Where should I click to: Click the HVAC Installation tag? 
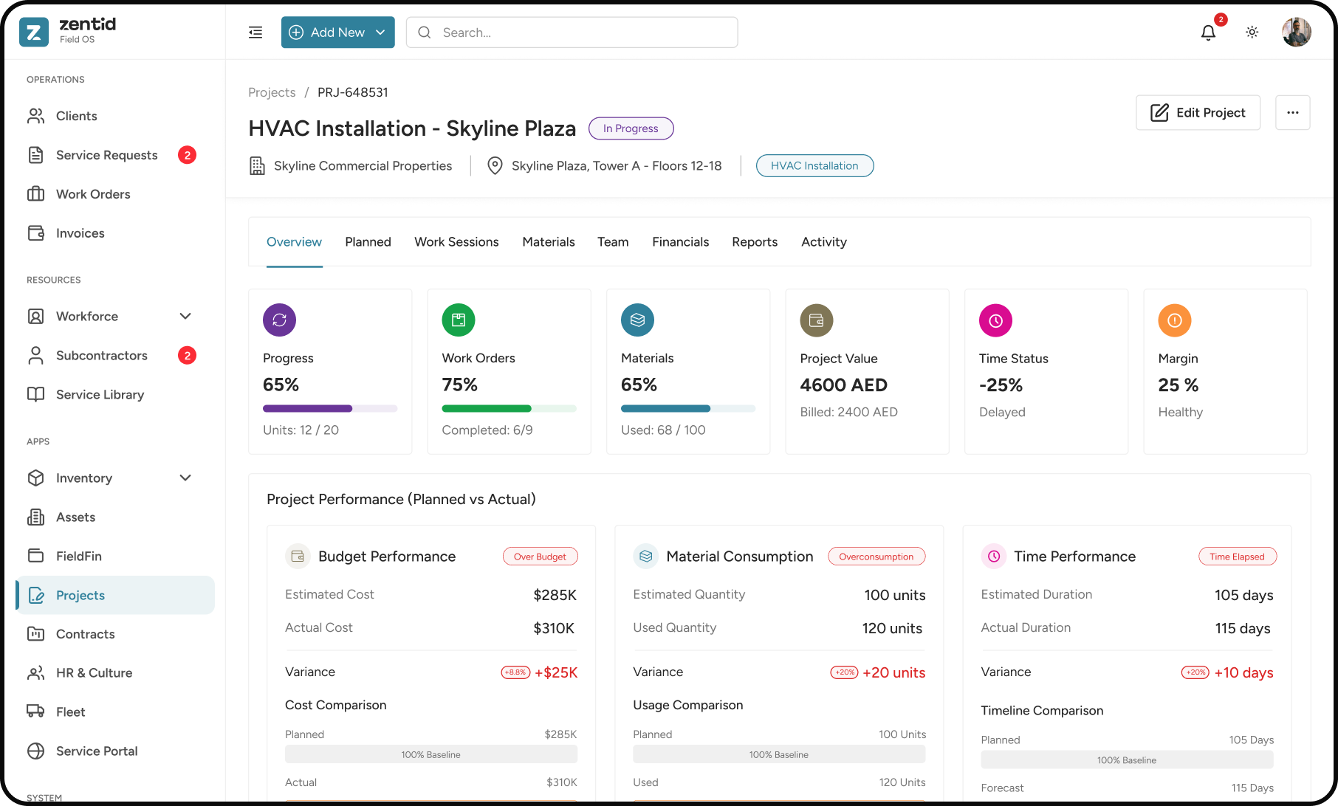[x=815, y=166]
